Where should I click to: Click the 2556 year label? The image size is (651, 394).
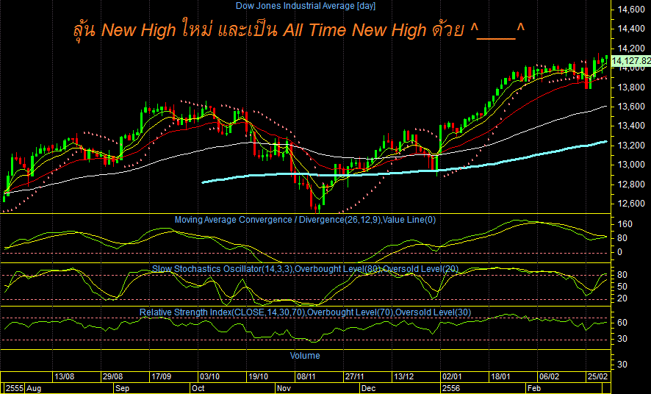[x=451, y=389]
